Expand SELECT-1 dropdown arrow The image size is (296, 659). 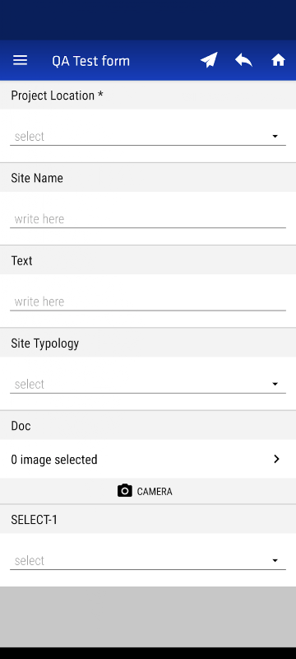click(275, 561)
